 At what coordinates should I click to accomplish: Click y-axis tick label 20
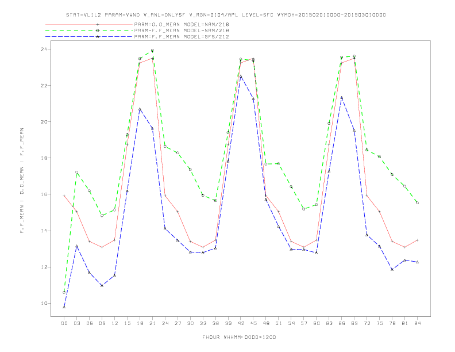click(x=44, y=122)
